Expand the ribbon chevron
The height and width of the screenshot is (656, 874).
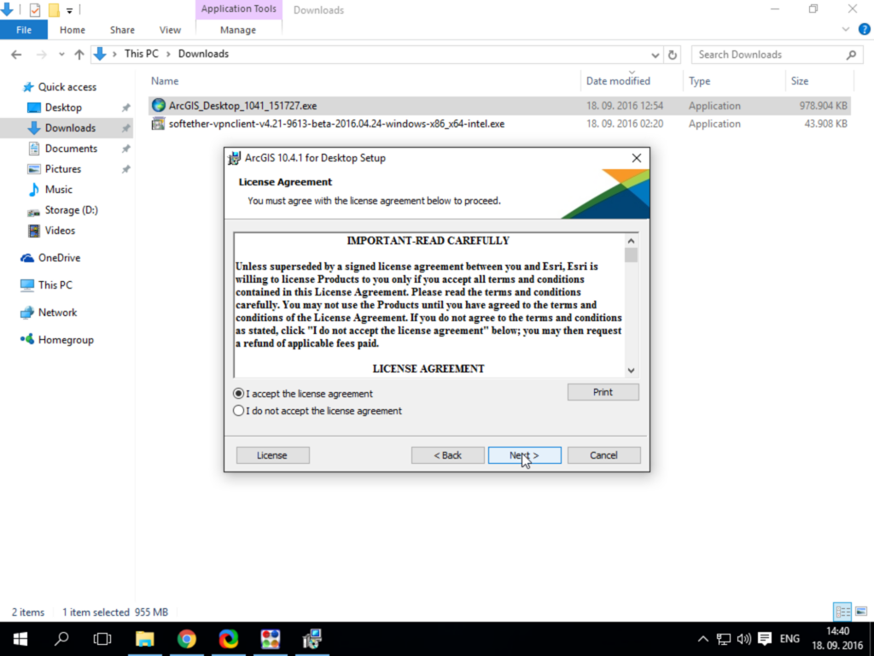point(846,30)
